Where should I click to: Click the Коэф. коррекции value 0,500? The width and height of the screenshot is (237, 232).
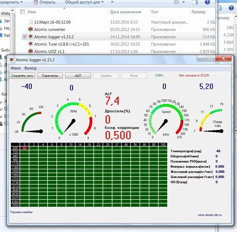coord(118,135)
